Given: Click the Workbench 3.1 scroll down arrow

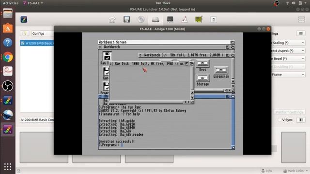Looking at the screenshot, I should [233, 86].
